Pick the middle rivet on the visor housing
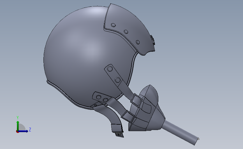This screenshot has width=243, height=149. tap(126, 32)
